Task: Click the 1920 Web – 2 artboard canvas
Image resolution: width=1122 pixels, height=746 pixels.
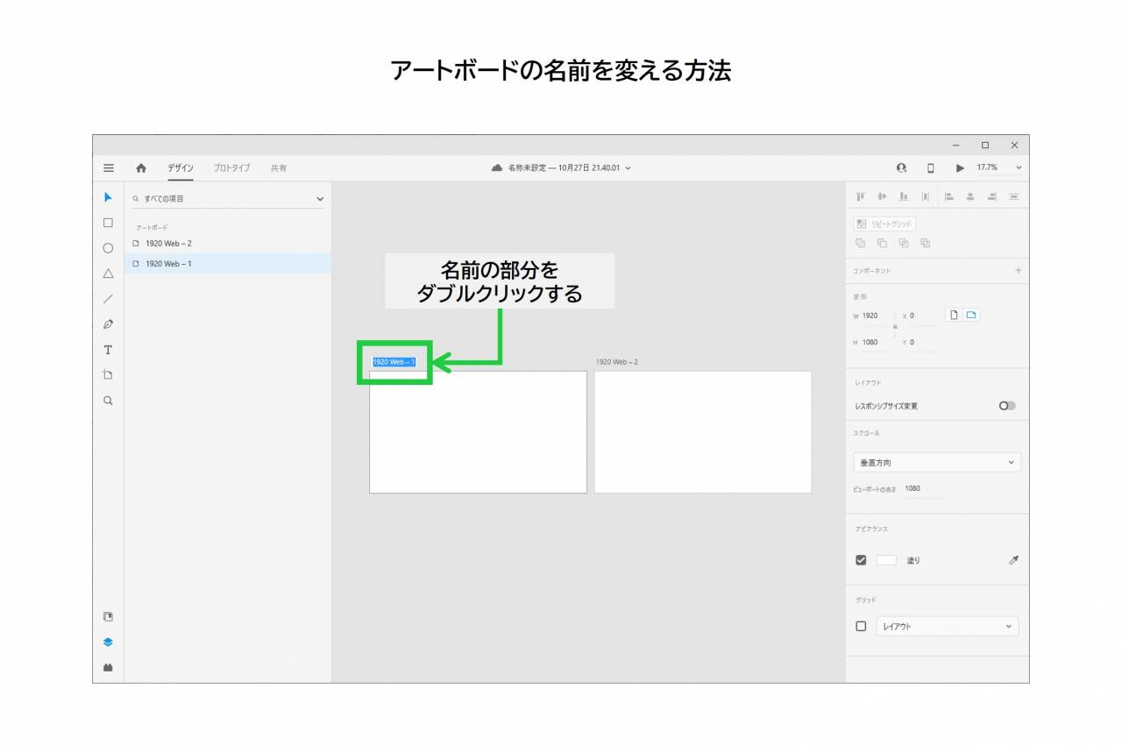Action: click(703, 432)
